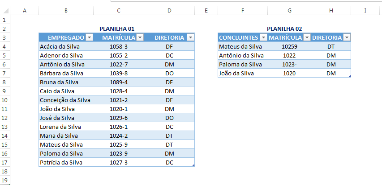Select matrícula cell 1028-4
The image size is (382, 185).
point(119,91)
